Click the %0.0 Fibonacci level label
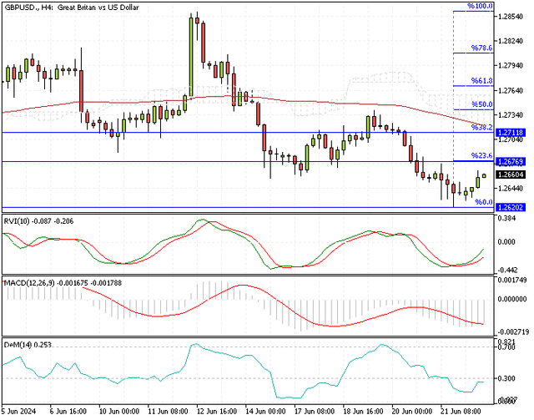The width and height of the screenshot is (534, 420). (484, 202)
